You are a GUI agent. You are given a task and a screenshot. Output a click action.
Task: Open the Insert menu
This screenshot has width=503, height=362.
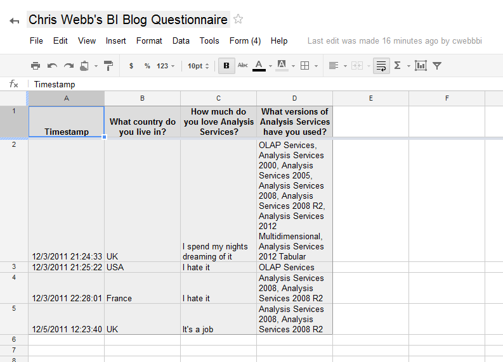(x=116, y=41)
